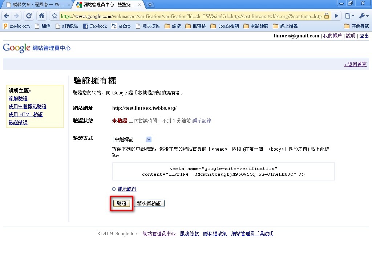Open the 論壇 bookmark folder

[x=173, y=26]
